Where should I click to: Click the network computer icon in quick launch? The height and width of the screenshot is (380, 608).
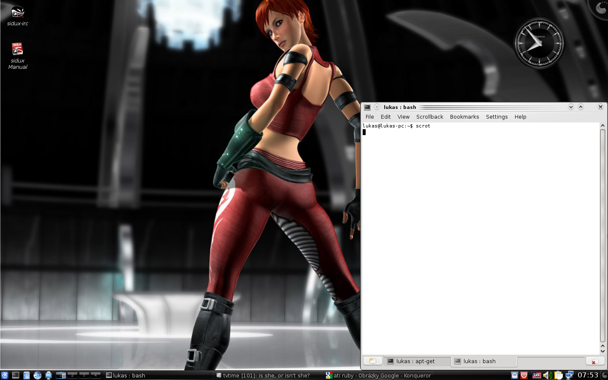(49, 375)
